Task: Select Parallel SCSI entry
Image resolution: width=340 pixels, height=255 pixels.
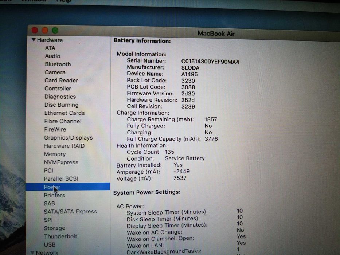Action: coord(61,178)
